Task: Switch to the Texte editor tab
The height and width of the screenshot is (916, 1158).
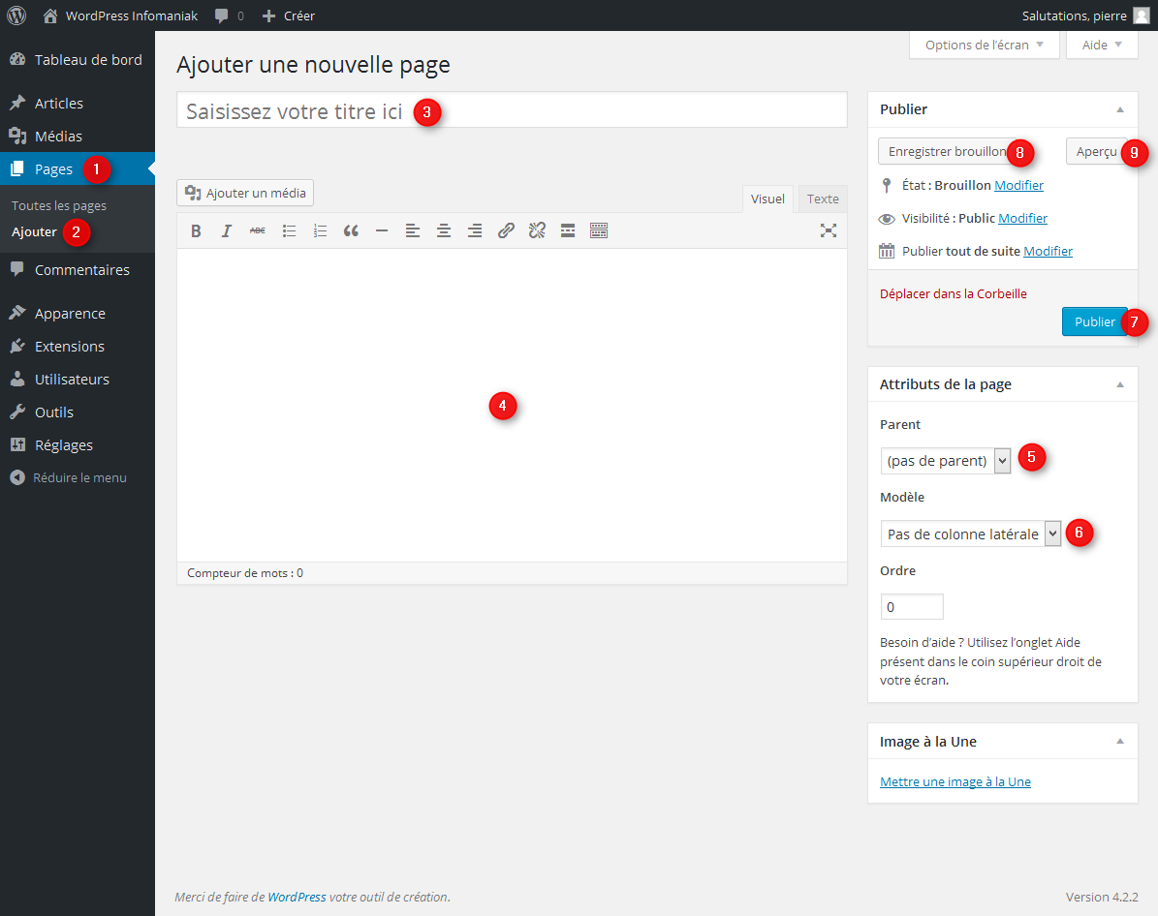Action: (x=823, y=198)
